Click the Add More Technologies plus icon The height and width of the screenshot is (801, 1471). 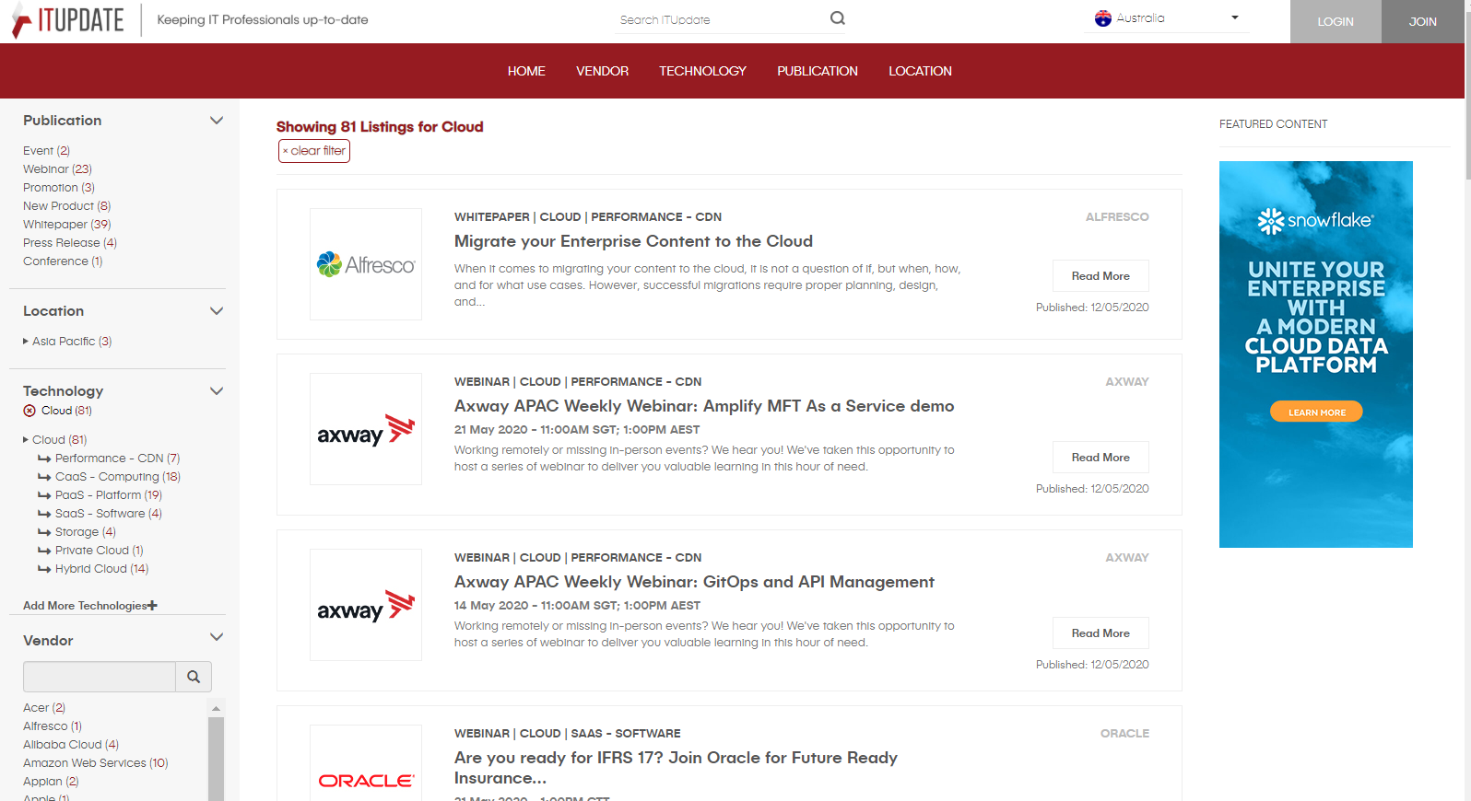coord(153,606)
